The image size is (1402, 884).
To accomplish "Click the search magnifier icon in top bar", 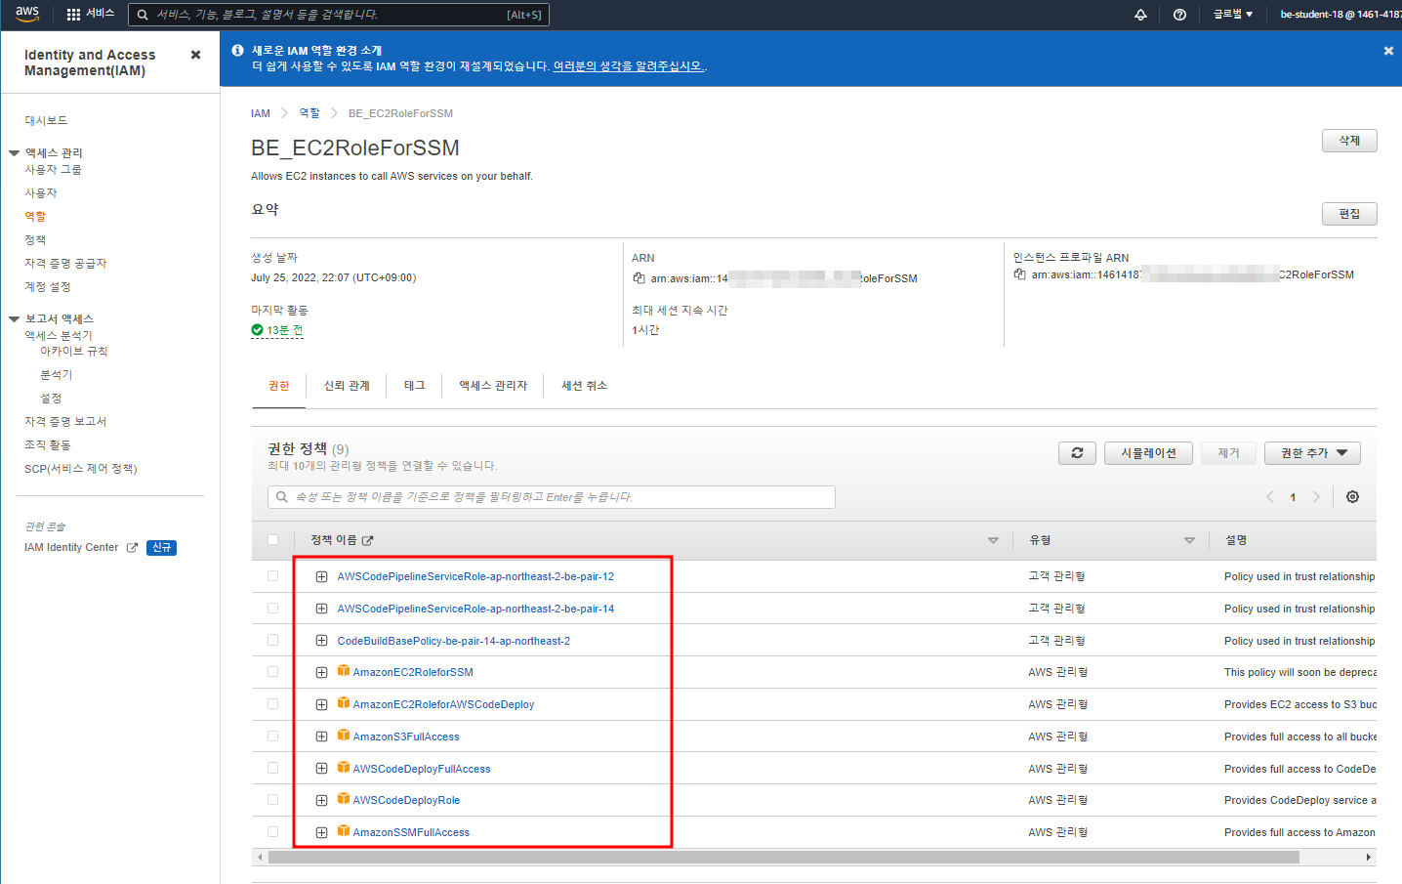I will [143, 15].
